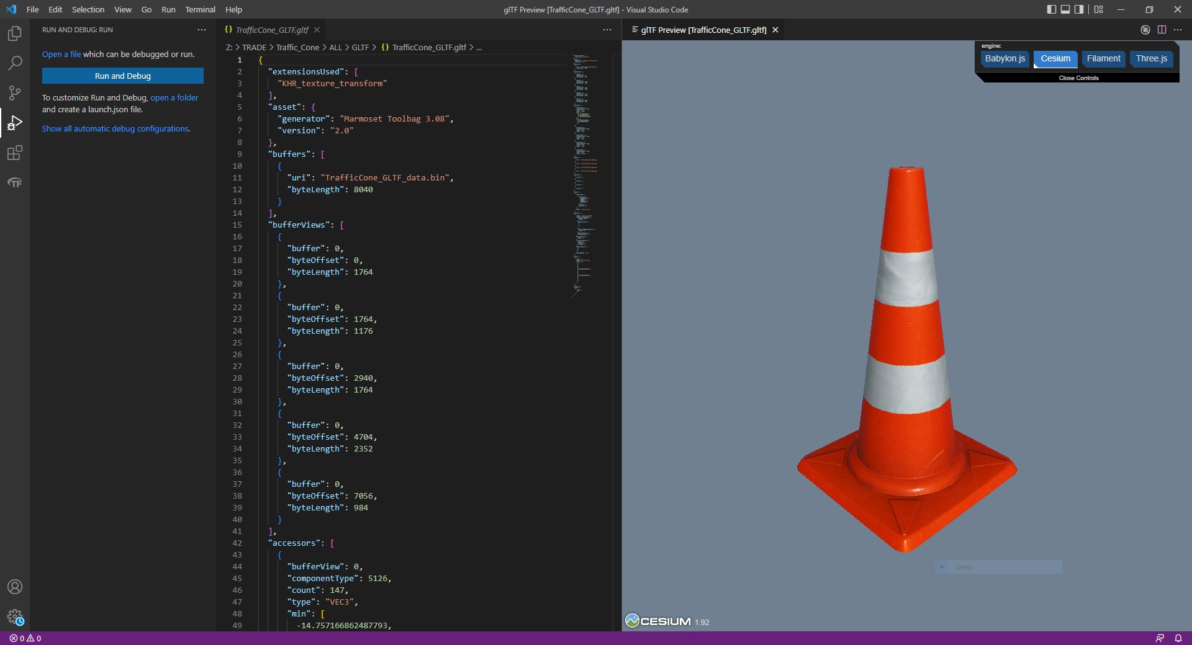This screenshot has height=645, width=1192.
Task: Switch rendering engine to Babylon.js
Action: [x=1005, y=59]
